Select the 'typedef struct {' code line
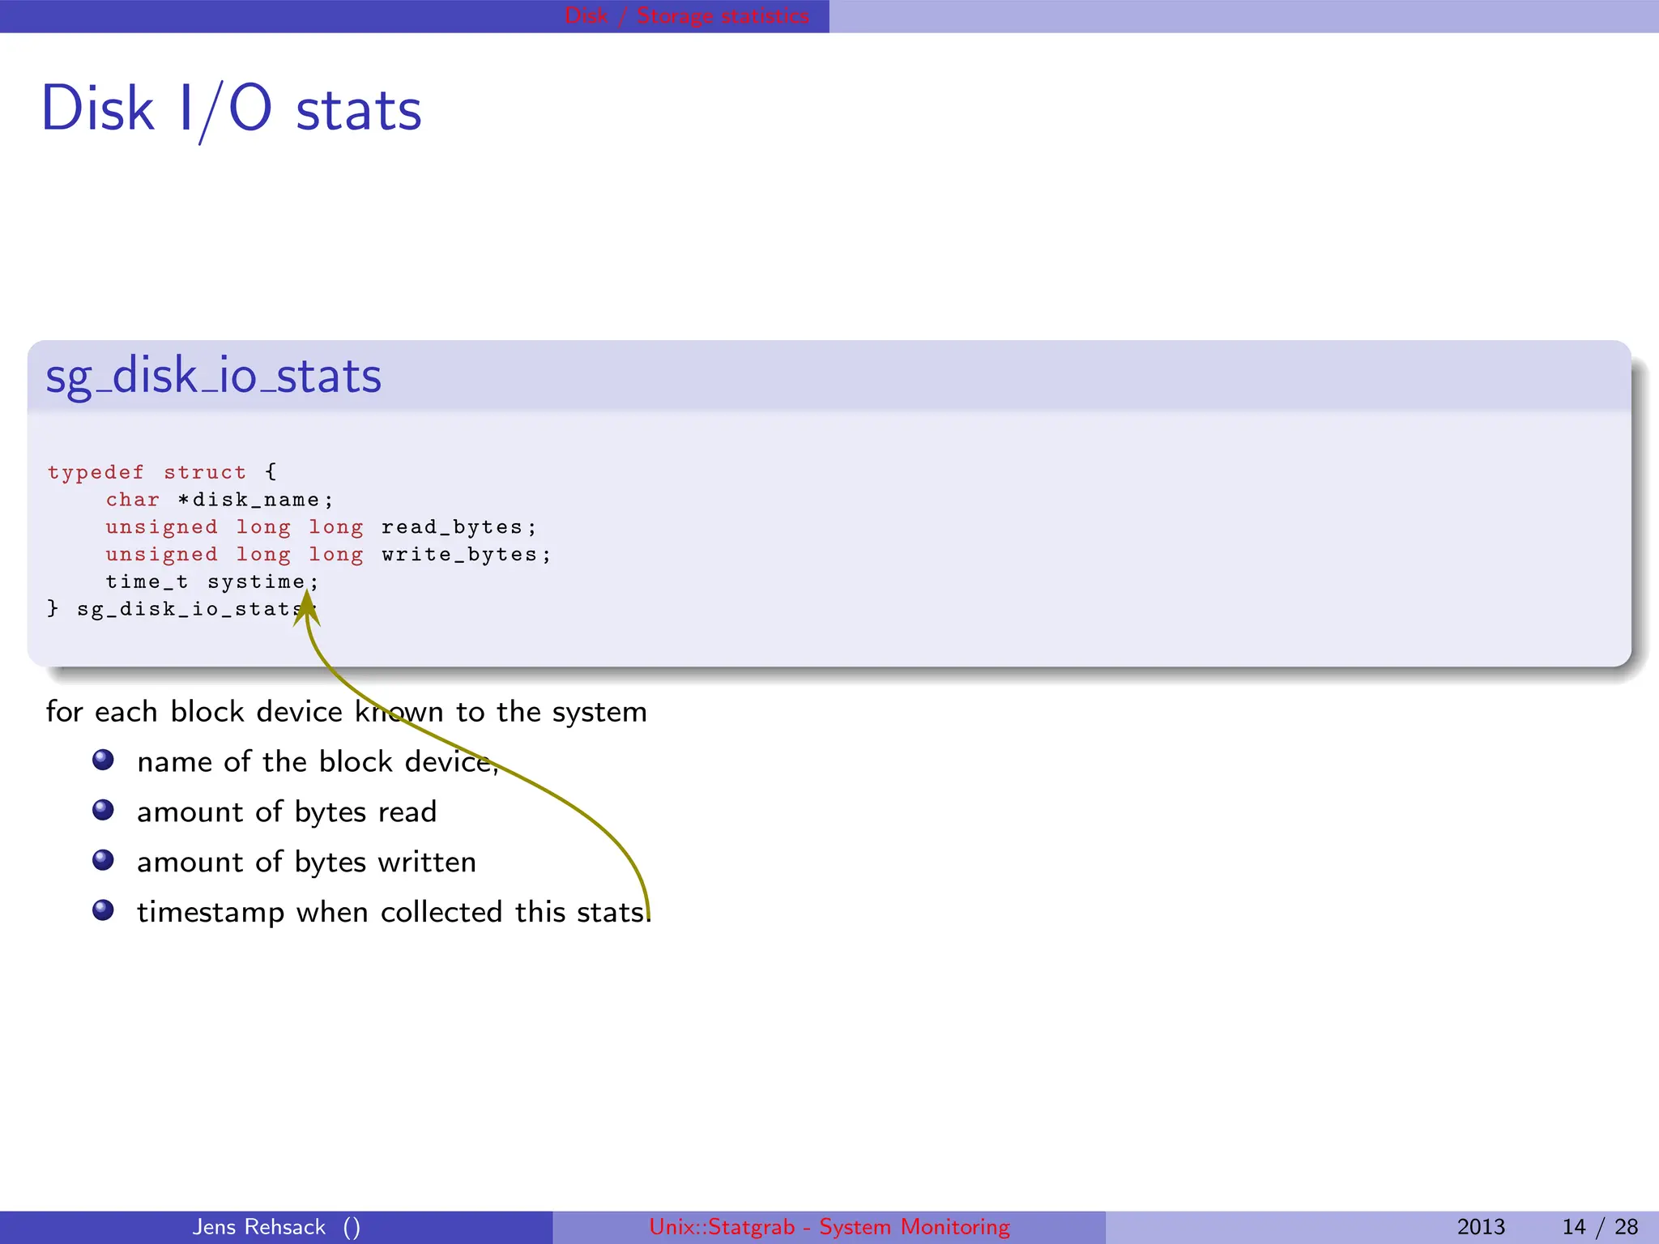This screenshot has width=1659, height=1244. point(162,472)
